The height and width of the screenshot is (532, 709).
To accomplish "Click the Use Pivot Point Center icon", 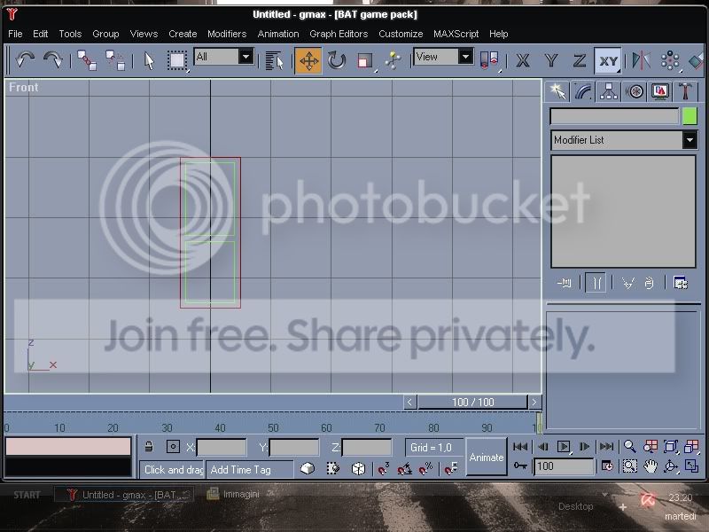I will (489, 60).
